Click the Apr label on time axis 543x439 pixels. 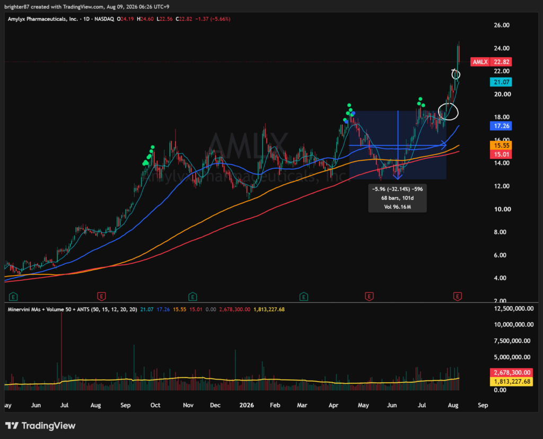[x=334, y=405]
